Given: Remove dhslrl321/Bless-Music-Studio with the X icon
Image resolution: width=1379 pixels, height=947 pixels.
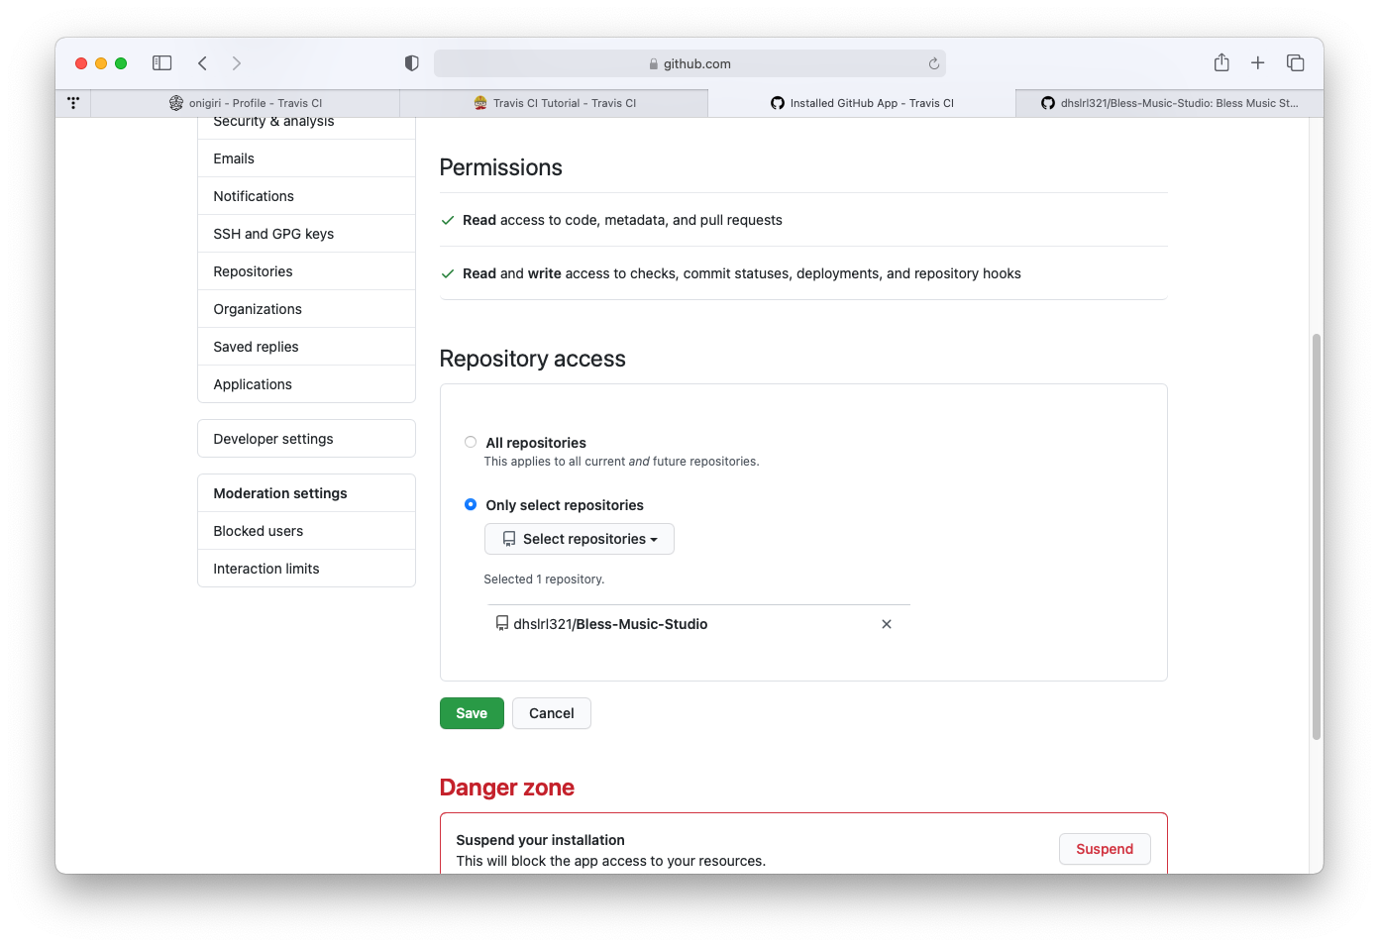Looking at the screenshot, I should click(x=887, y=624).
